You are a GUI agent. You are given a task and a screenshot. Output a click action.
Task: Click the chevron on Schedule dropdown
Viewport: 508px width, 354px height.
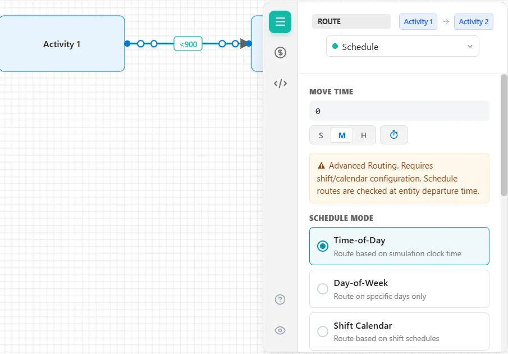tap(470, 46)
